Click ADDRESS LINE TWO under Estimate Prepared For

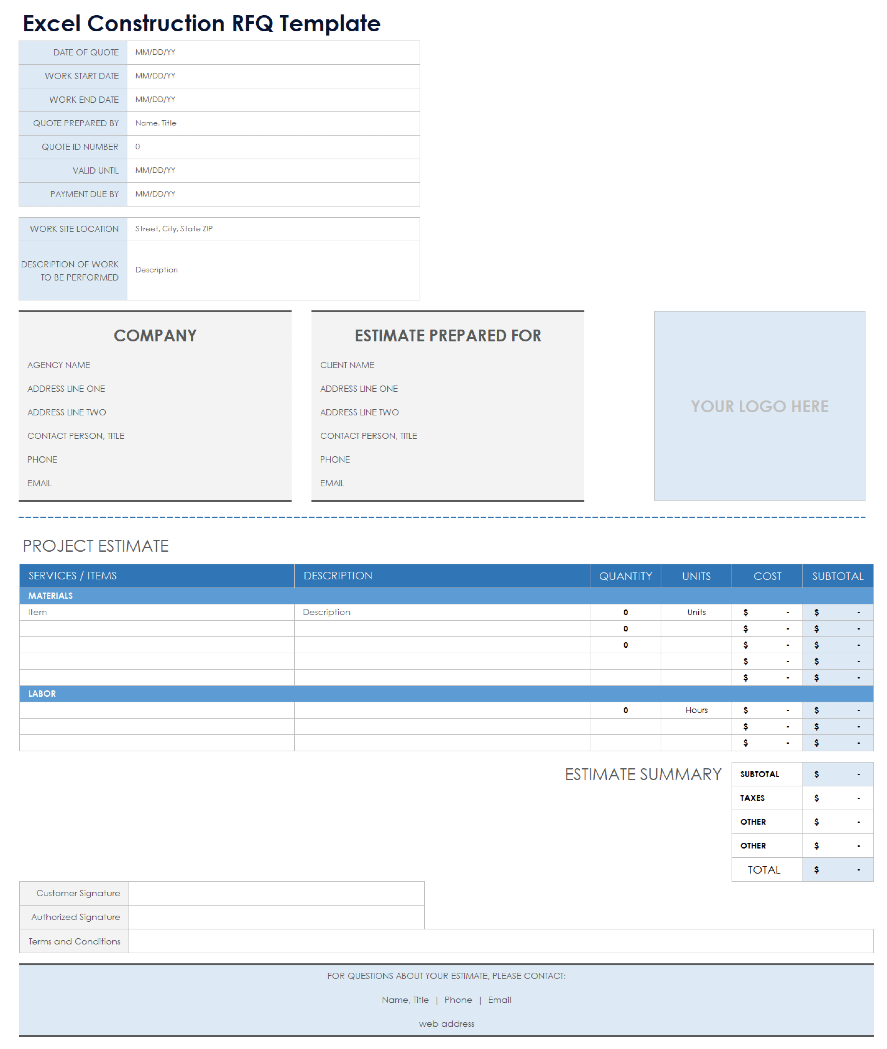click(x=360, y=412)
